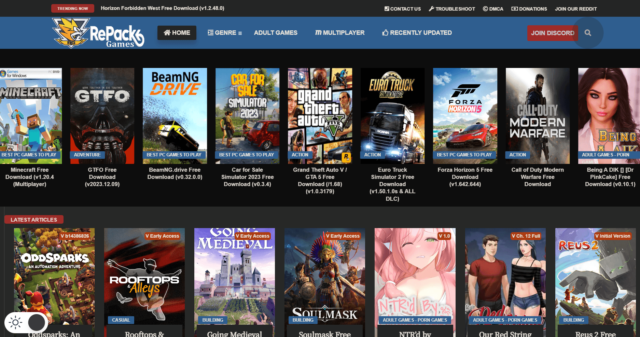Click Join Our Reddit link
Viewport: 640px width, 337px height.
(576, 9)
